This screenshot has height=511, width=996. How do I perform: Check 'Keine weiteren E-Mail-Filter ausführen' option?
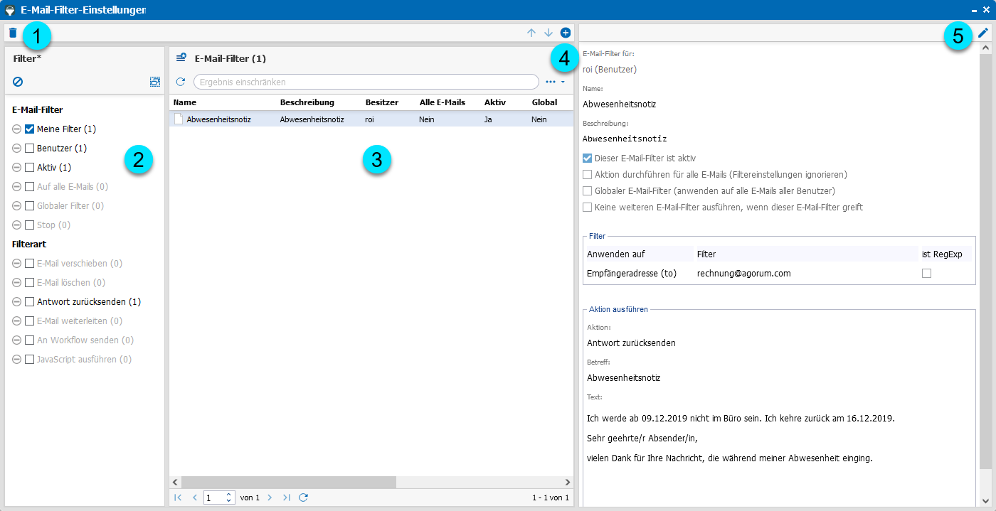tap(588, 207)
